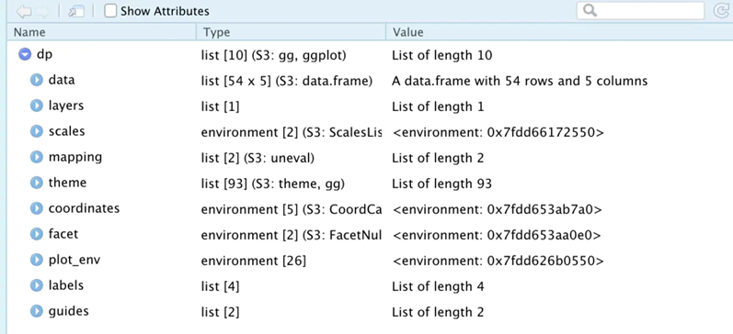Click the show in new window icon
The width and height of the screenshot is (733, 334).
[x=75, y=11]
